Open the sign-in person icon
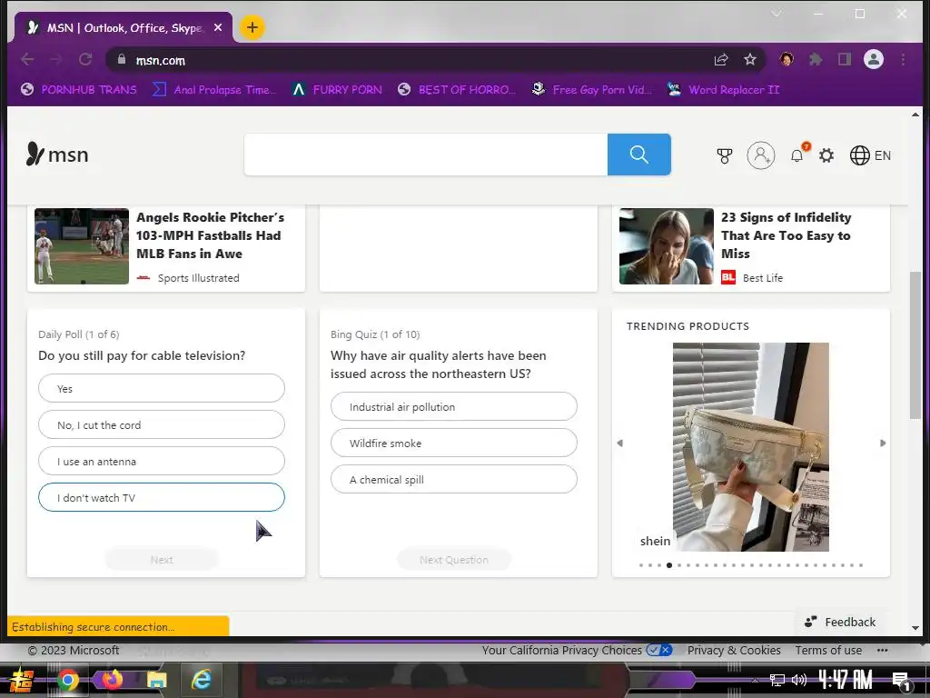 point(760,155)
